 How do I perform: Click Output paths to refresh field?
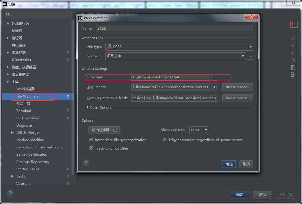pyautogui.click(x=175, y=98)
